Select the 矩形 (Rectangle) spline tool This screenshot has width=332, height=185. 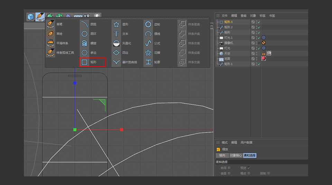pyautogui.click(x=85, y=62)
